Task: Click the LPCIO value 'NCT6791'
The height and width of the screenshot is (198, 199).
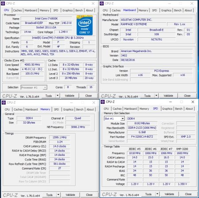Action: coord(157,40)
